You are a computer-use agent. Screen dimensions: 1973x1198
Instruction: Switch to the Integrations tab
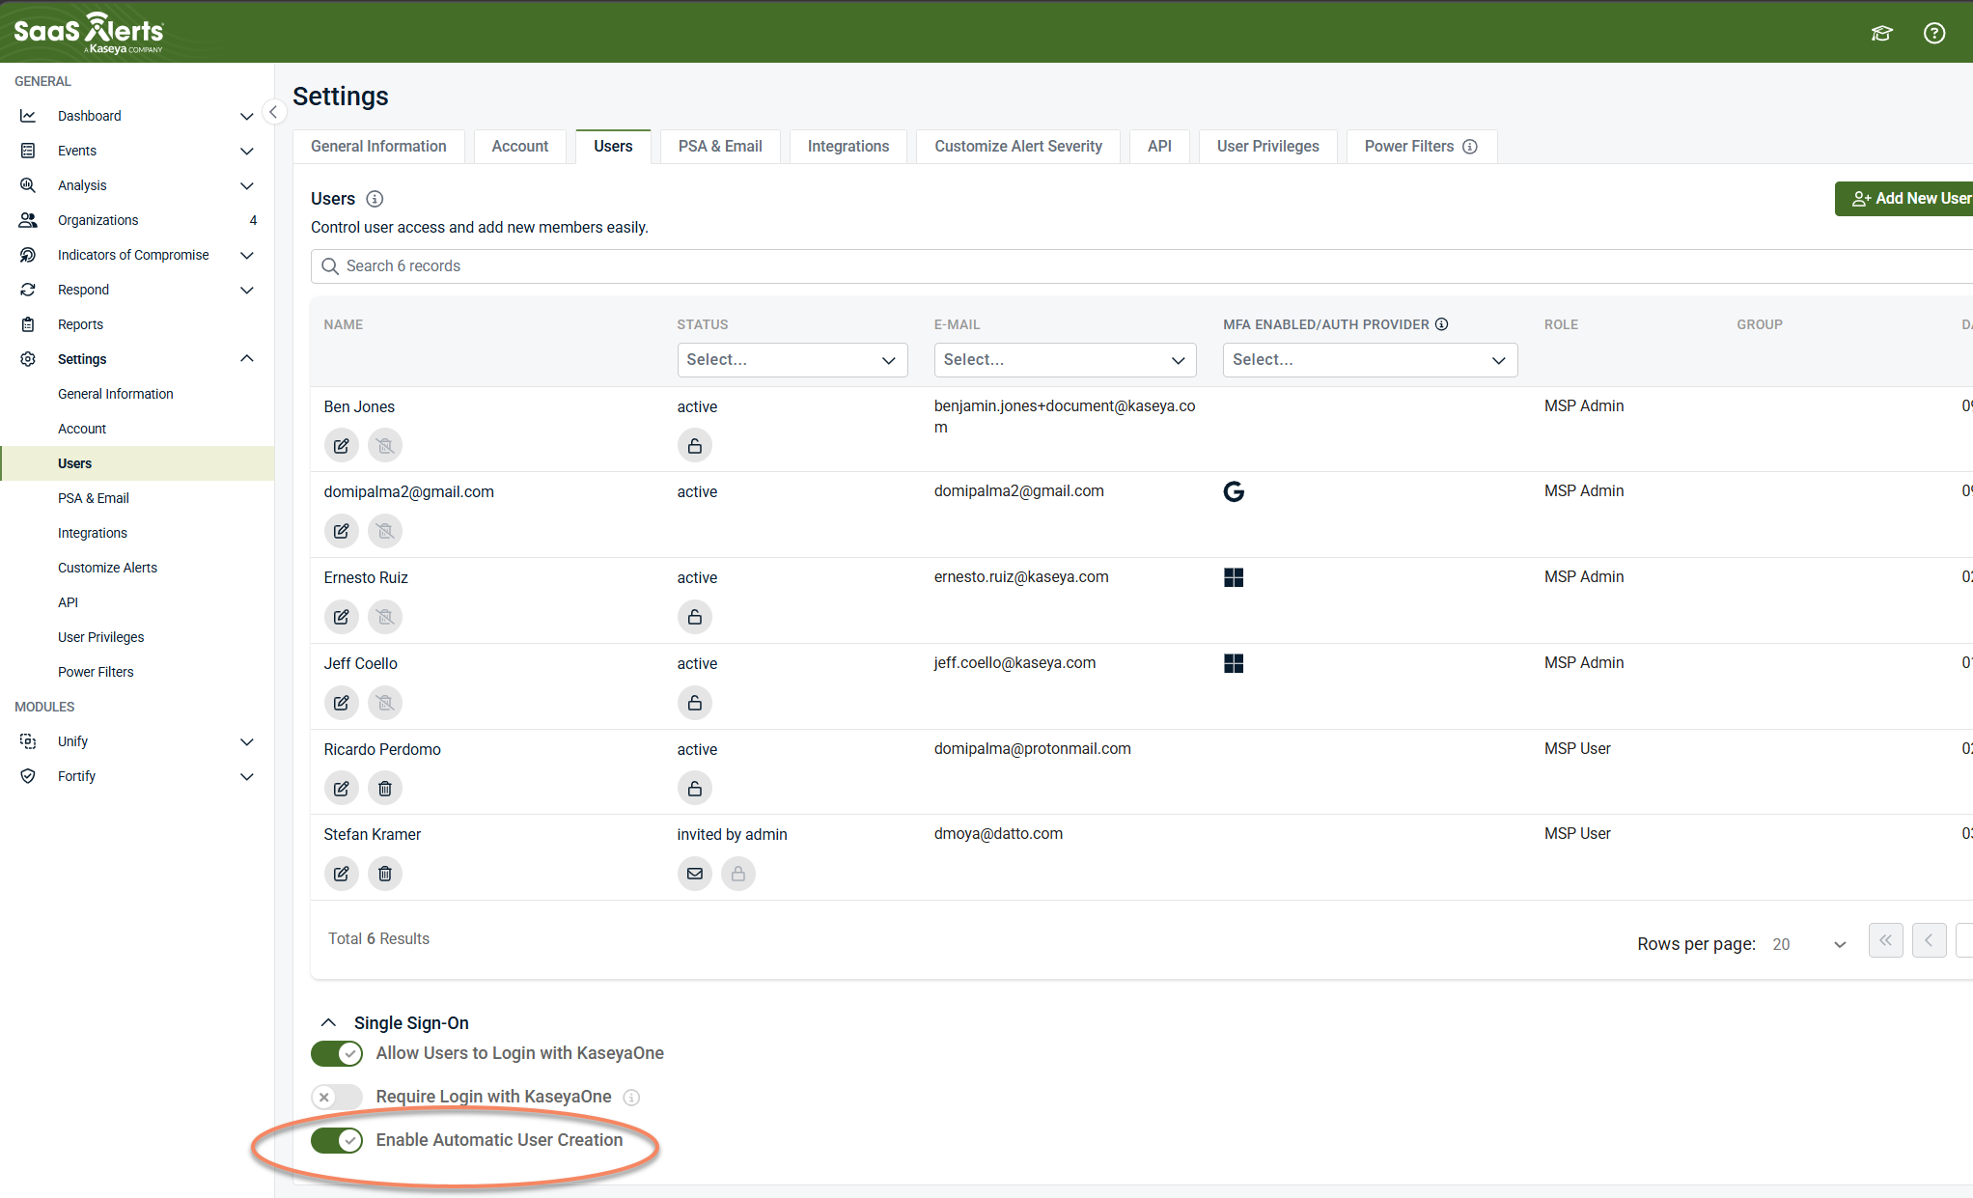[848, 147]
